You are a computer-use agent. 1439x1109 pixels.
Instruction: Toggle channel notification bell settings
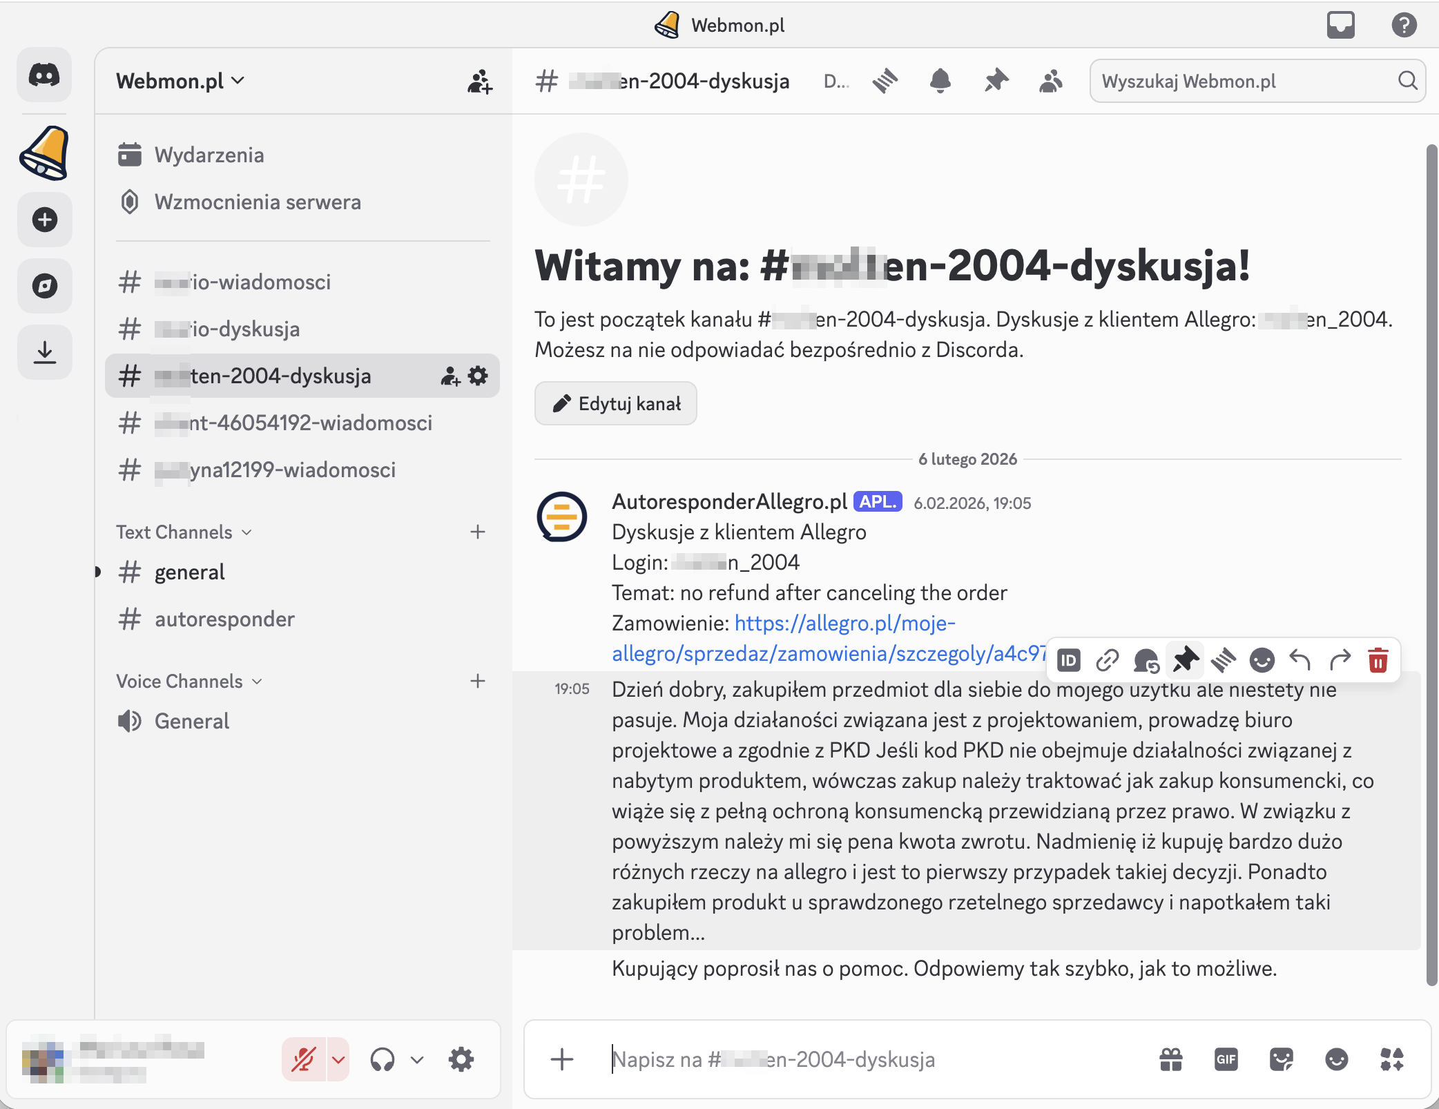940,81
